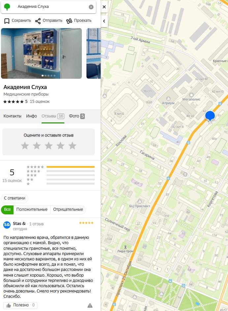
Task: Click the Сохранить bookmark icon
Action: click(x=7, y=21)
